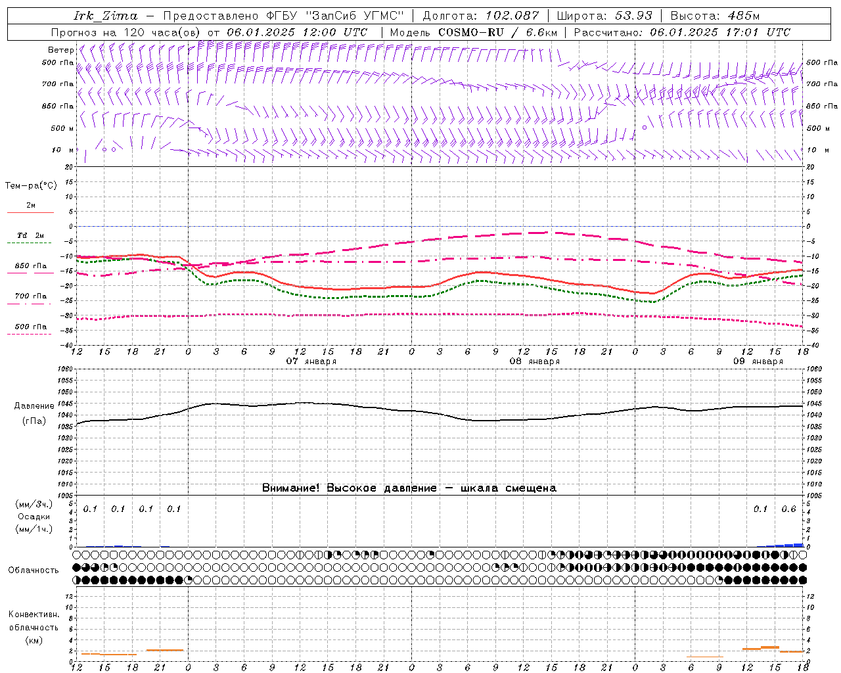
Task: Click the (км) unit label
Action: click(x=34, y=639)
